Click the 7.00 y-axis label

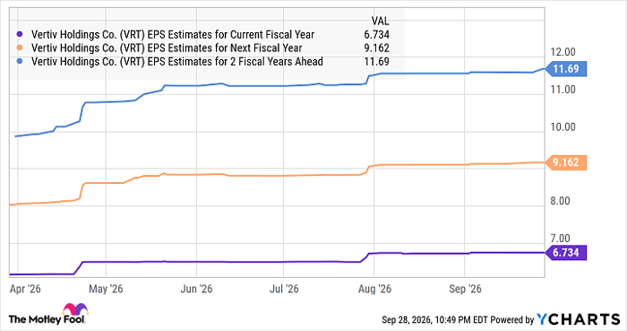[x=560, y=239]
